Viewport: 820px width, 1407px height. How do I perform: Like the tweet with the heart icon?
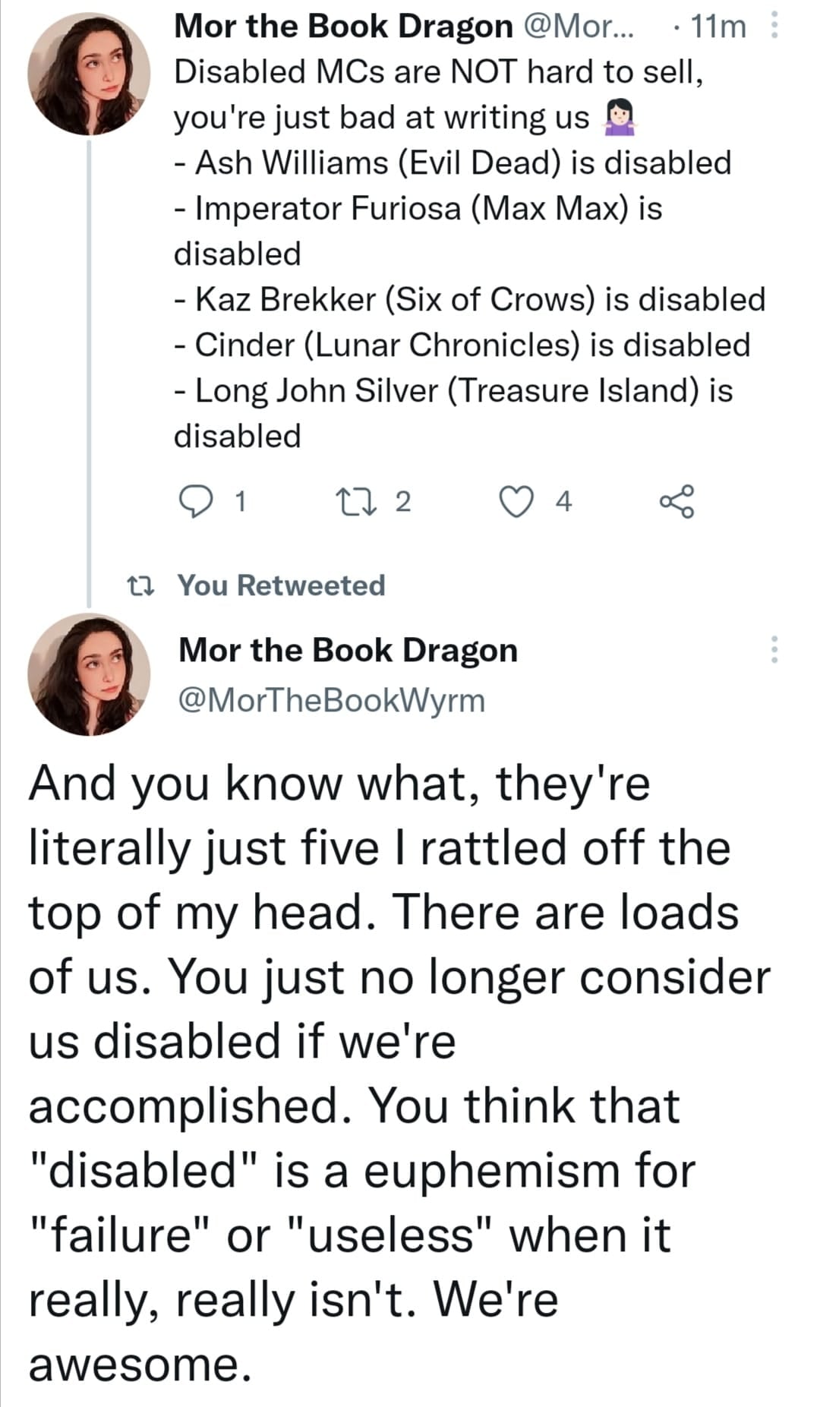click(516, 502)
